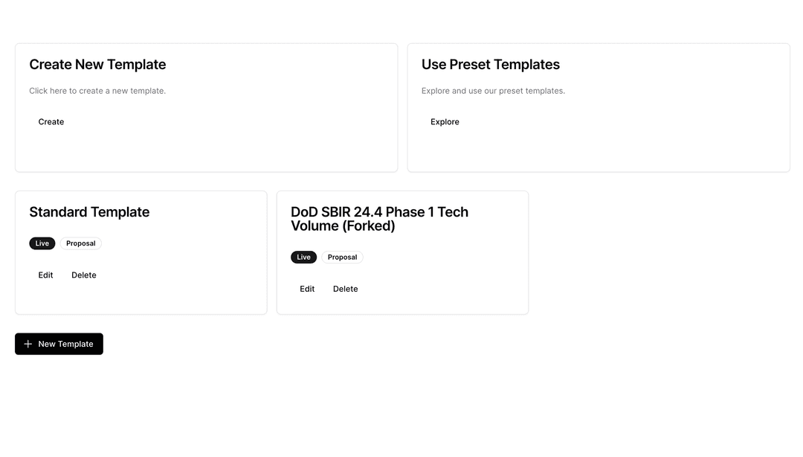Click the Proposal tag on Standard Template

[81, 243]
